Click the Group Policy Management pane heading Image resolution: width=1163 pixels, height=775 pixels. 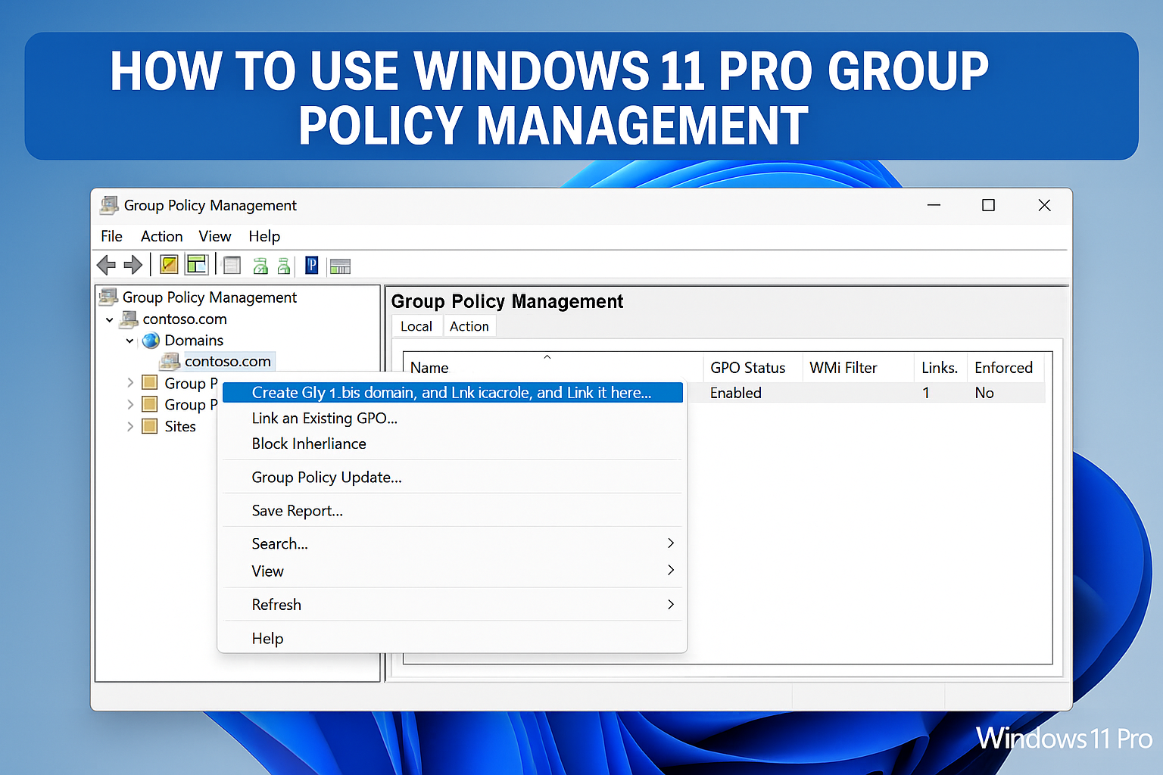[x=507, y=301]
